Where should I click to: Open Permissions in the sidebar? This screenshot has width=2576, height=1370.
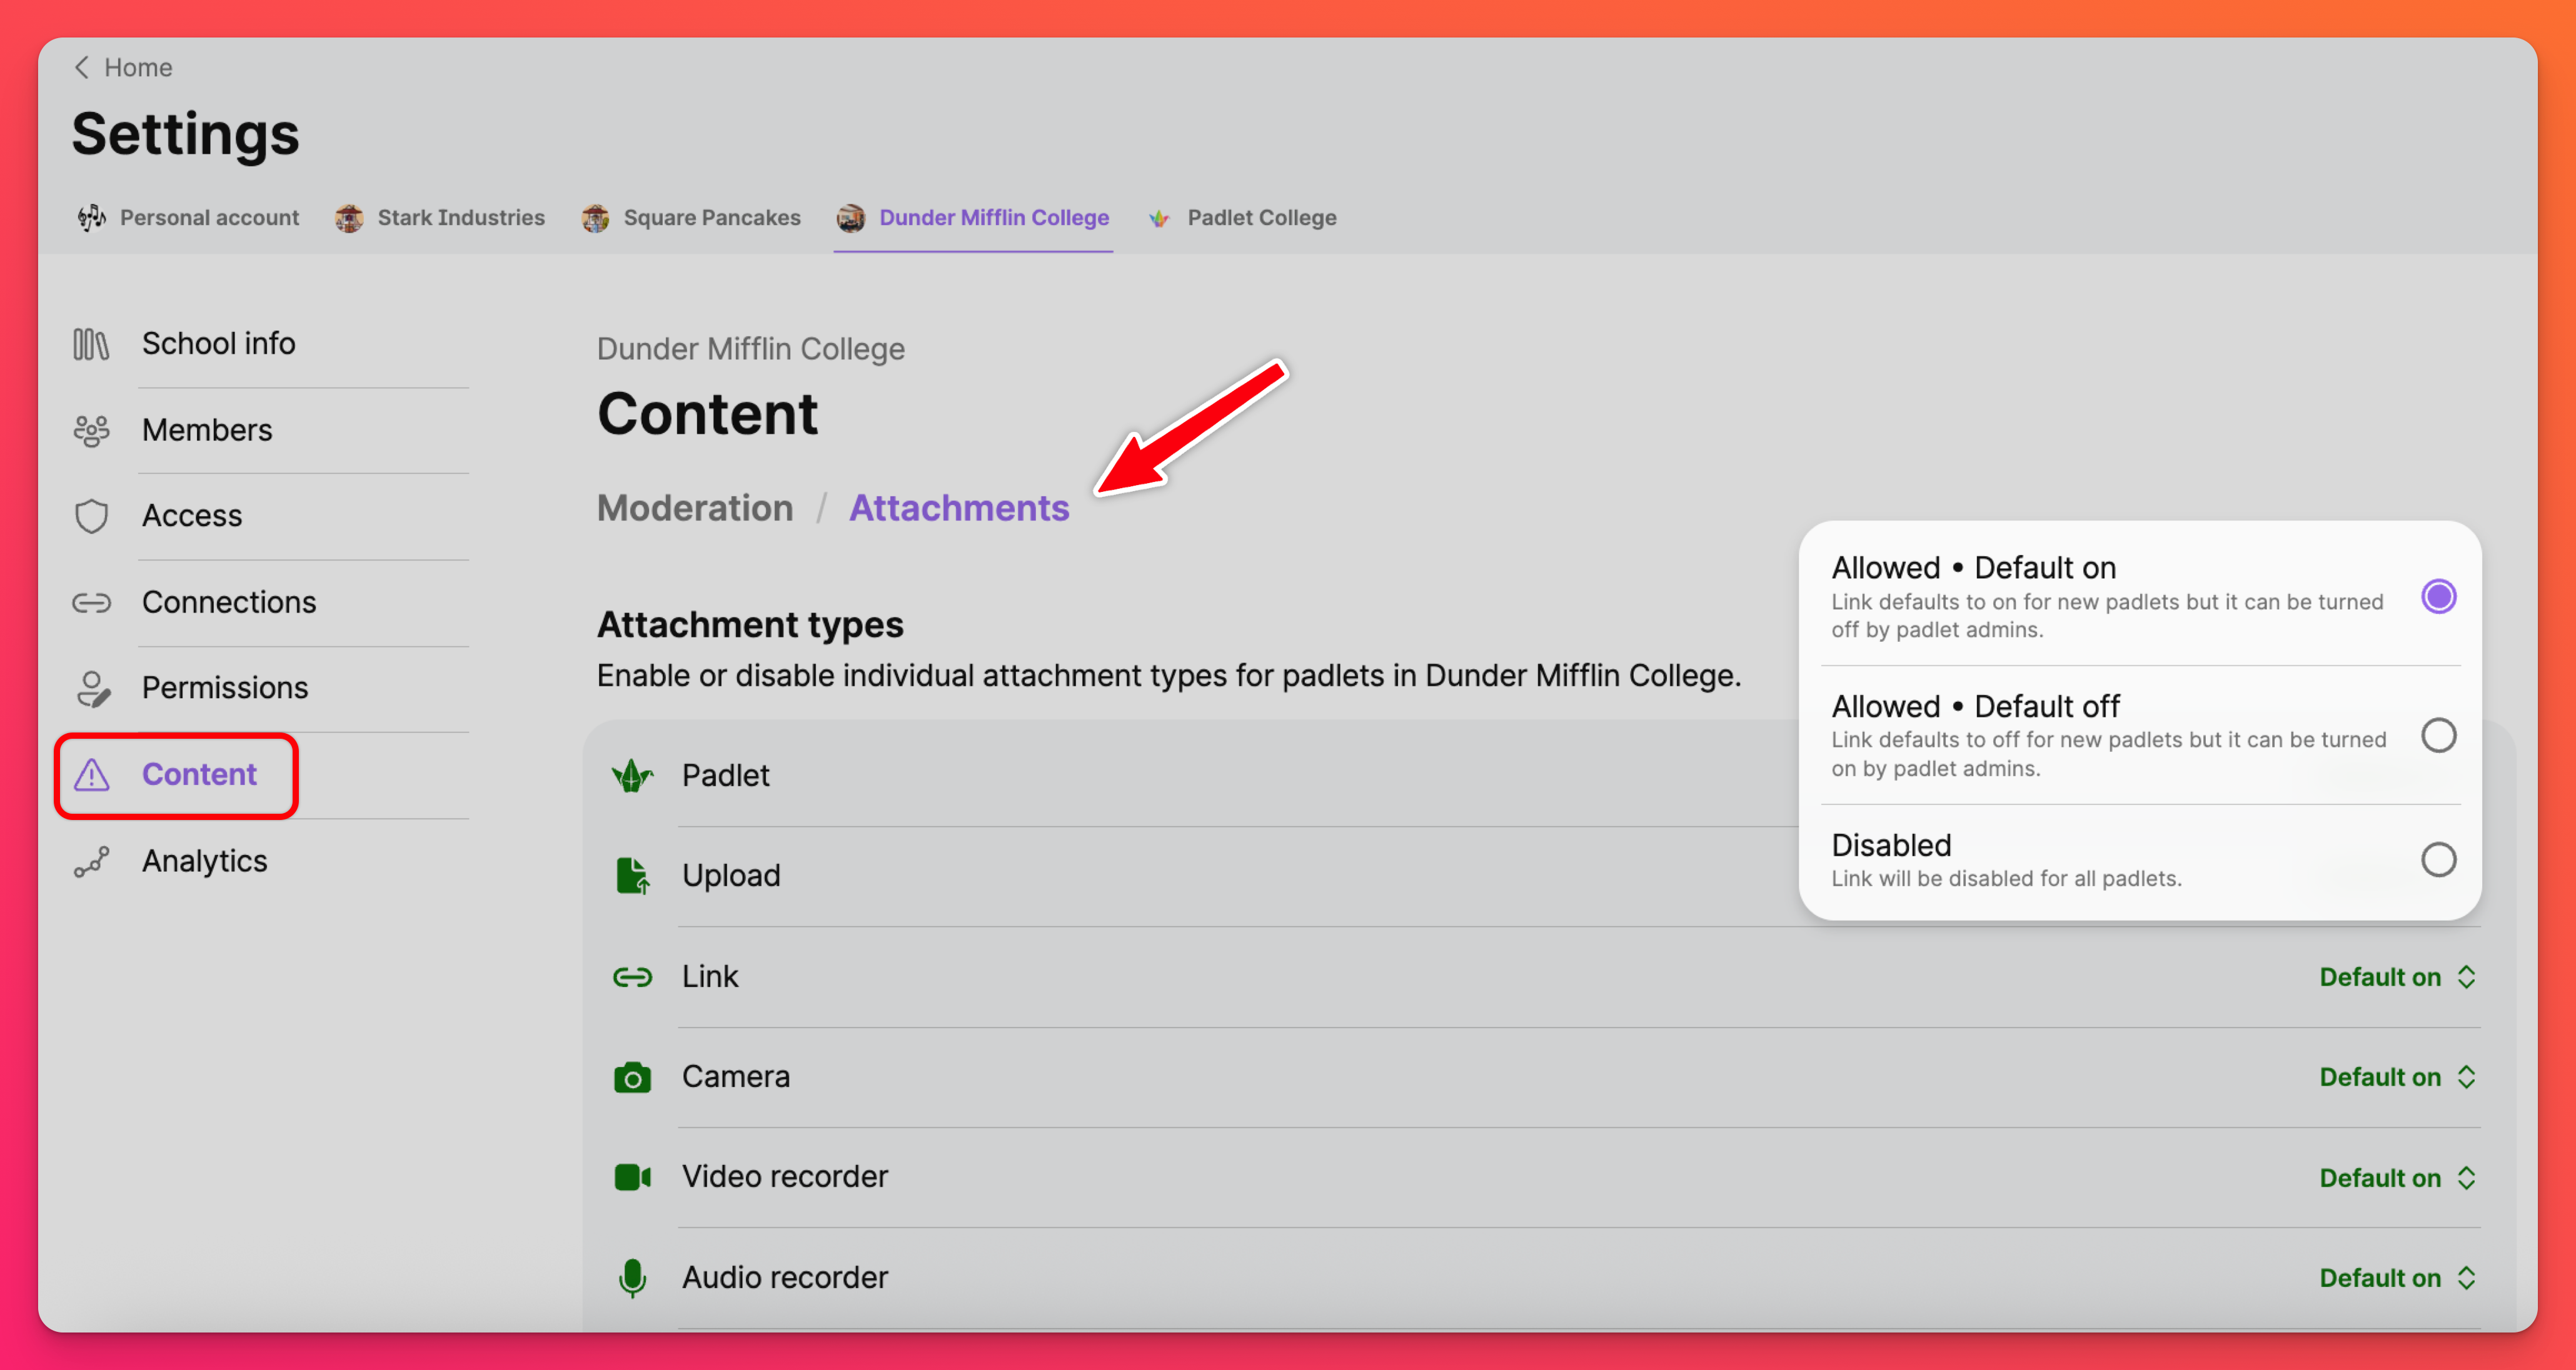[x=224, y=689]
